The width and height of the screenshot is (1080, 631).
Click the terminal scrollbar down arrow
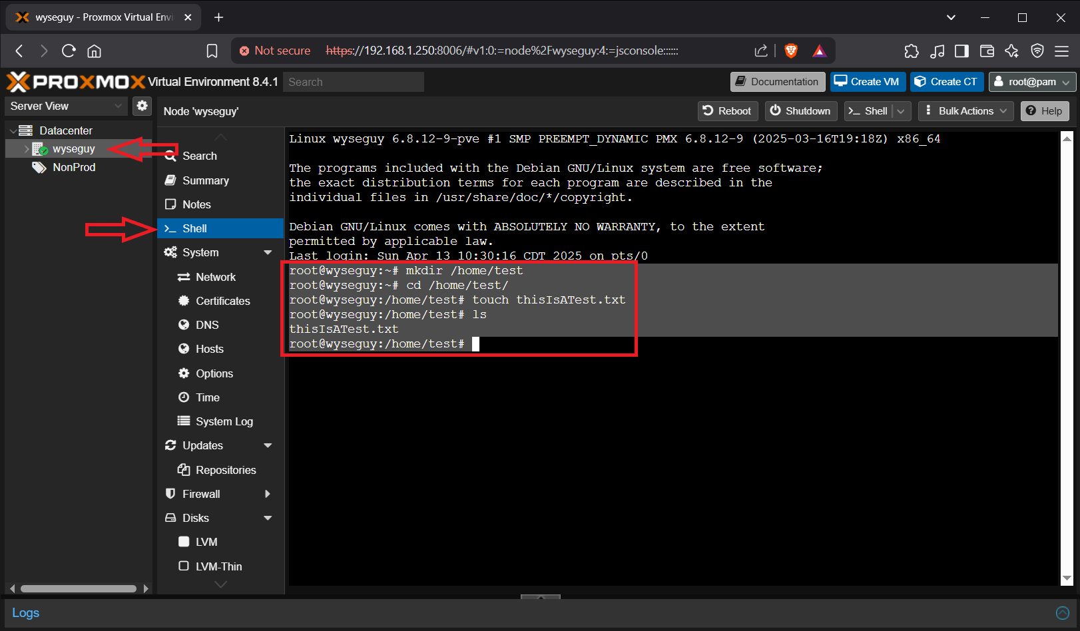[x=1067, y=579]
